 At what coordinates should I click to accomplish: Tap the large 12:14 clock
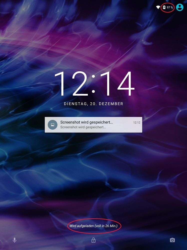tap(94, 84)
